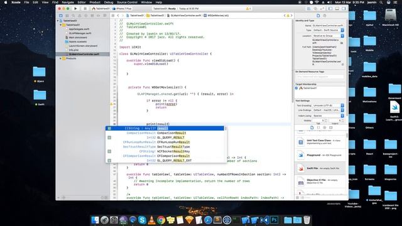Jump to next issue arrow
This screenshot has width=402, height=226.
(x=291, y=16)
